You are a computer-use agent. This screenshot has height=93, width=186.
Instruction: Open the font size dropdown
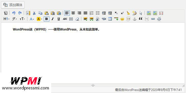(22, 19)
